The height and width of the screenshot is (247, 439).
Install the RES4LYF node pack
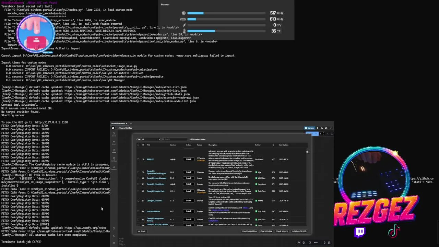189,159
